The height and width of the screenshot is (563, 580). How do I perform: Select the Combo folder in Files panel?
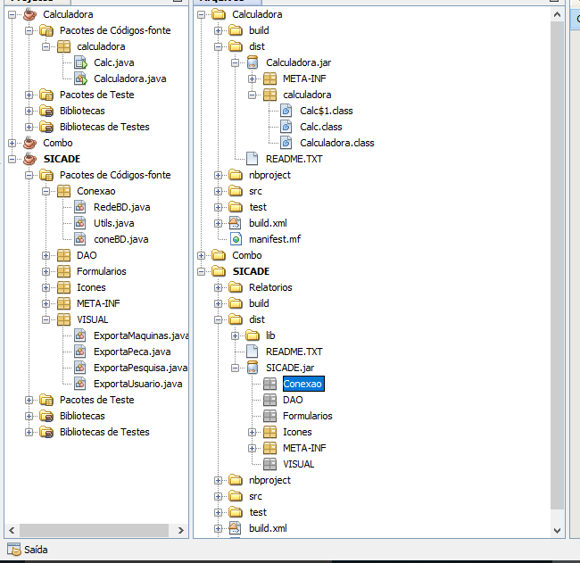click(246, 255)
